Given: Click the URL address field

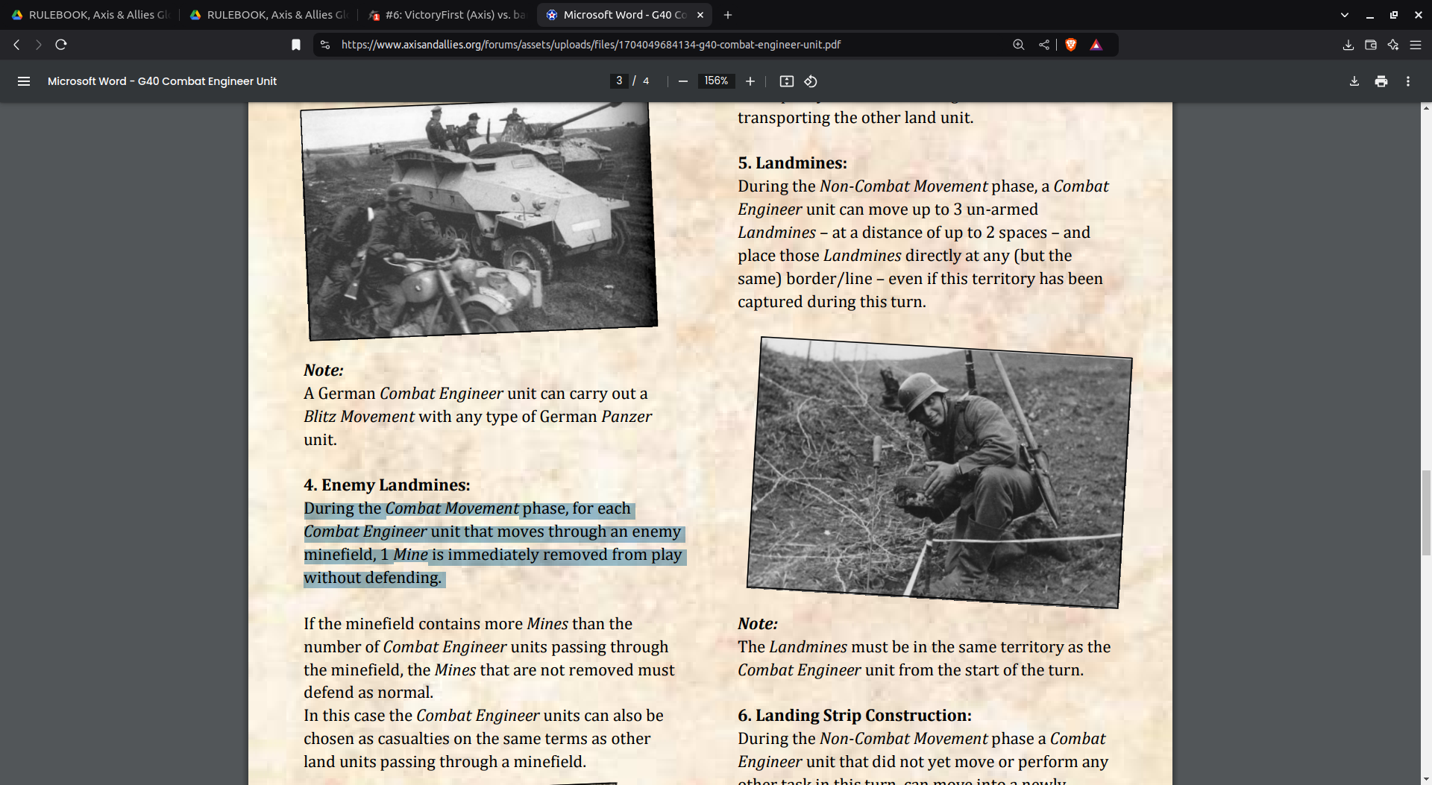Looking at the screenshot, I should pyautogui.click(x=591, y=45).
